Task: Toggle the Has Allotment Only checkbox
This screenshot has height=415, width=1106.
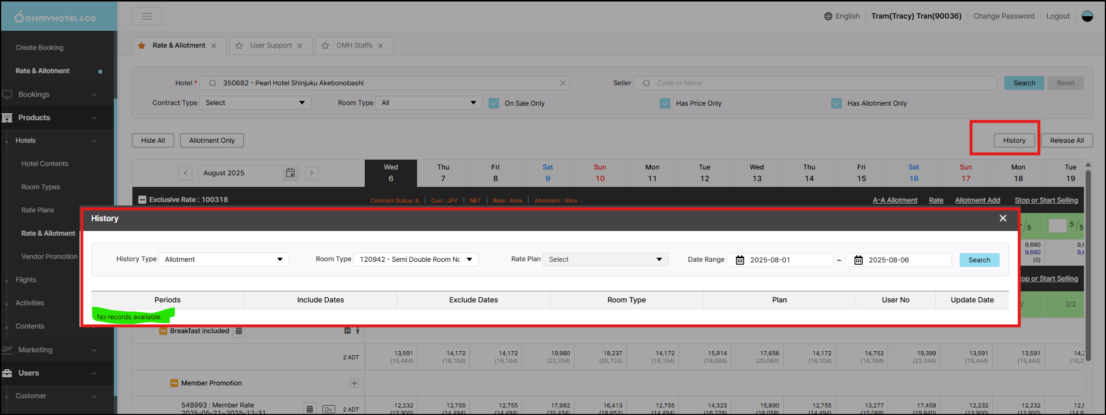Action: 836,103
